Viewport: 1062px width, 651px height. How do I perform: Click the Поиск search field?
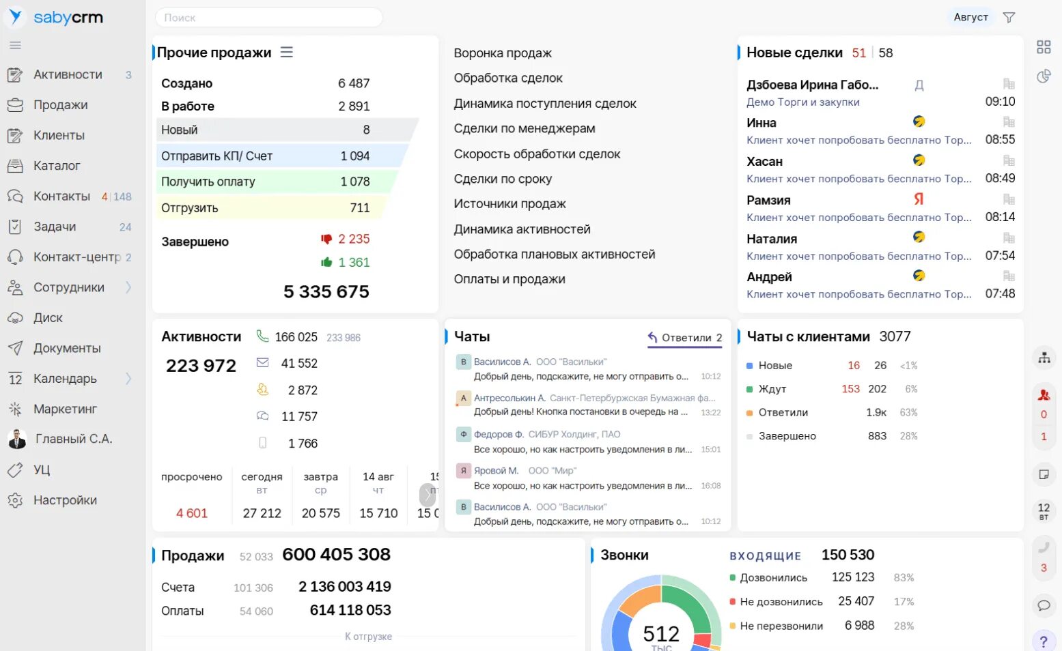[268, 17]
